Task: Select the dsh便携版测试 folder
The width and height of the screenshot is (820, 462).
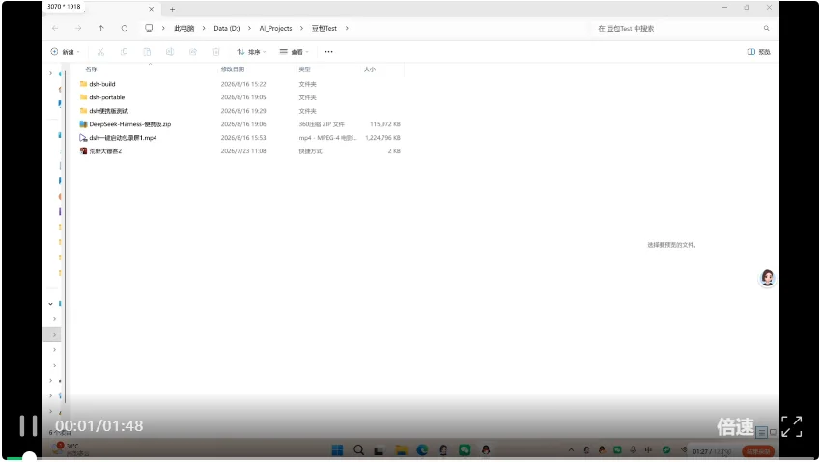Action: point(108,111)
